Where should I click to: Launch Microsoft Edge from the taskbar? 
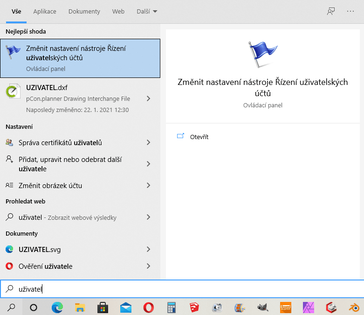[57, 308]
